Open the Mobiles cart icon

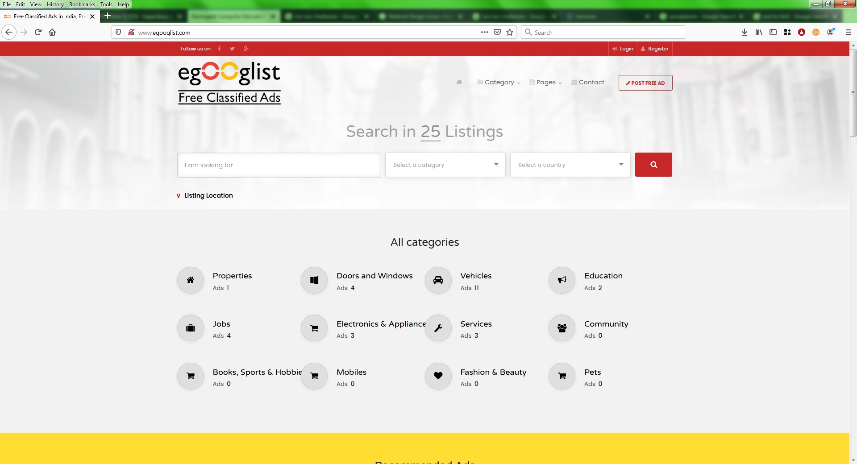point(314,376)
